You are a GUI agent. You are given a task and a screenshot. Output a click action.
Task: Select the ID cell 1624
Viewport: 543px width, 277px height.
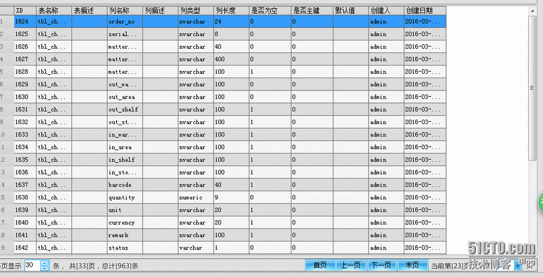click(25, 22)
